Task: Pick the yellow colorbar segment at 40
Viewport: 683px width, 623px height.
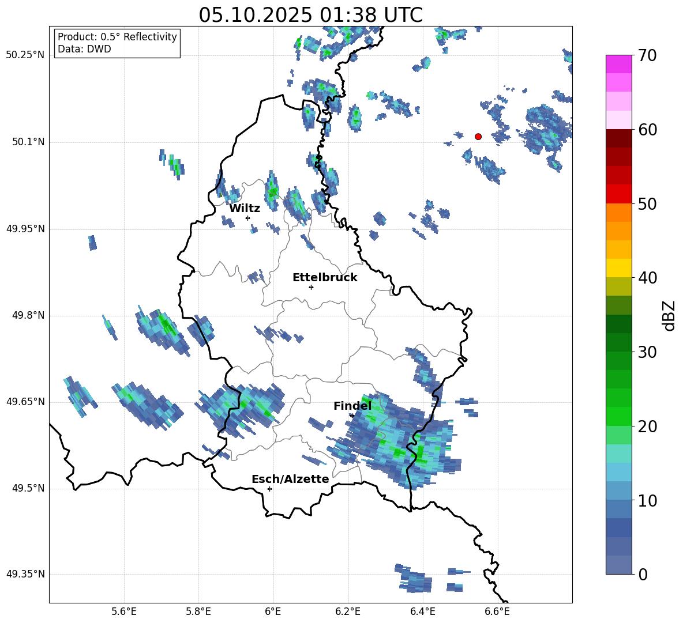Action: click(618, 268)
